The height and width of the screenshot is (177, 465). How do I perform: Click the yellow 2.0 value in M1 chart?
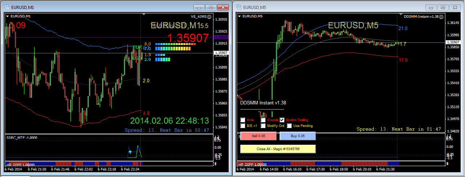coord(146,81)
